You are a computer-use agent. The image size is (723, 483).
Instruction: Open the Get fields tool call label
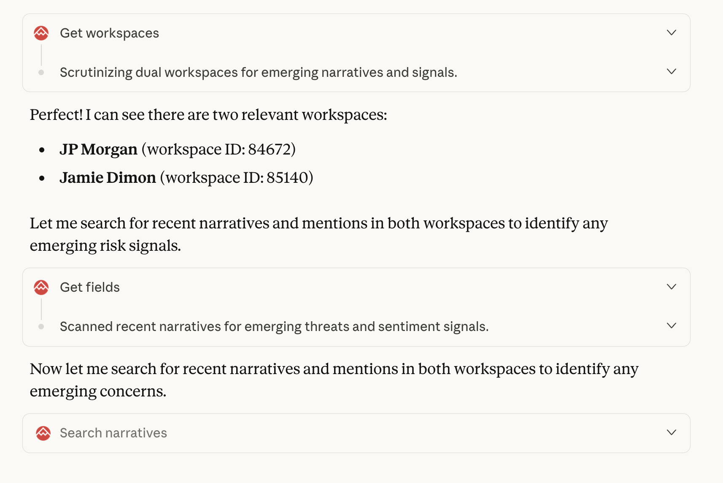[x=90, y=288]
